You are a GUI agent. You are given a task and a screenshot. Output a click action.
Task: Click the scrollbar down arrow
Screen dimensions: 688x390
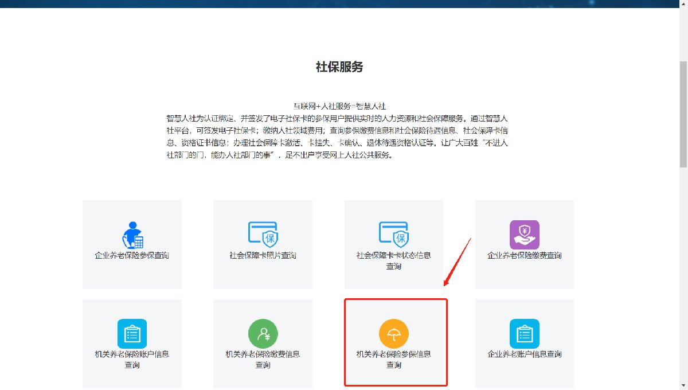point(683,385)
